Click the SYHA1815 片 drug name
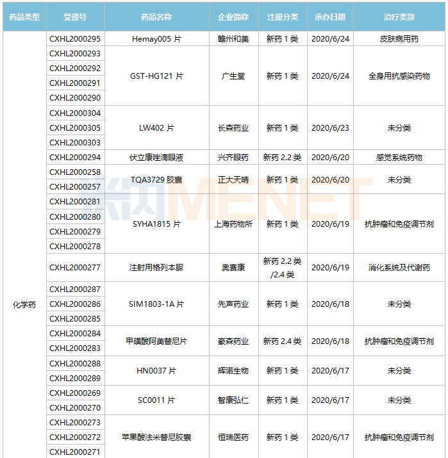448x458 pixels. coord(156,224)
